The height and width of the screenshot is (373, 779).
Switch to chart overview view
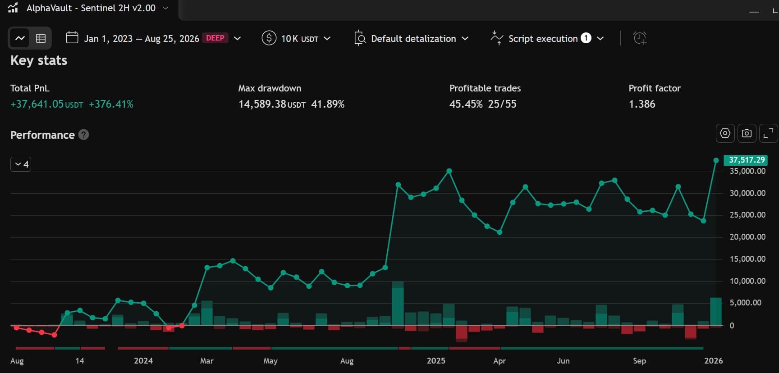pyautogui.click(x=20, y=38)
